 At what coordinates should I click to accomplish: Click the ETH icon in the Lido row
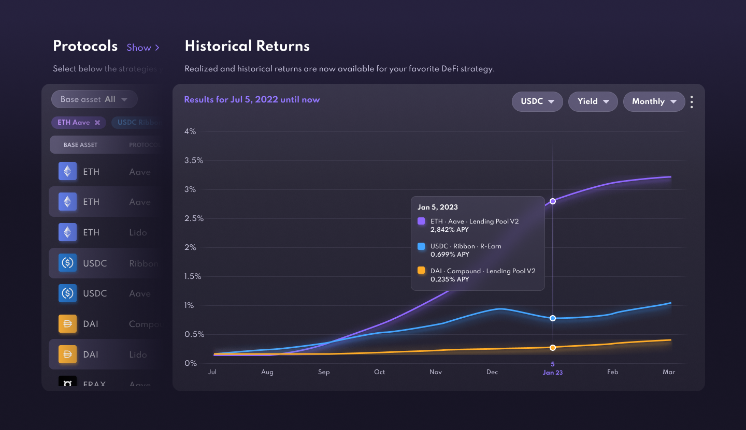[67, 232]
